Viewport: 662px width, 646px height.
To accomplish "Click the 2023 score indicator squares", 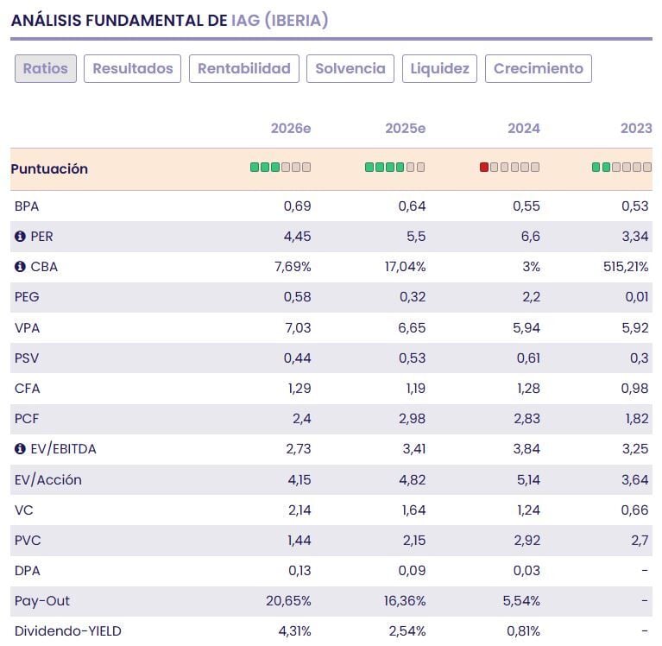I will coord(622,168).
